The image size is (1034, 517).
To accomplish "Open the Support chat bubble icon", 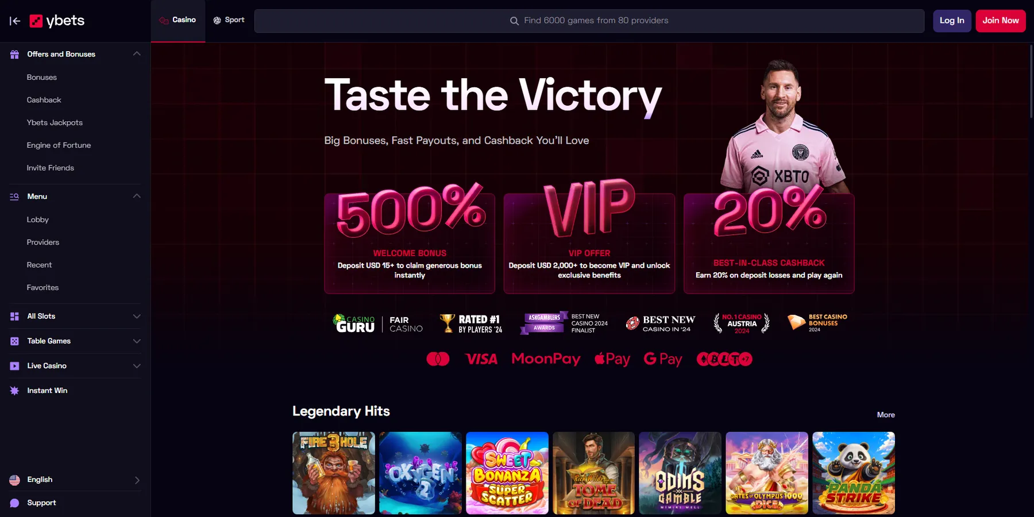I will (15, 503).
